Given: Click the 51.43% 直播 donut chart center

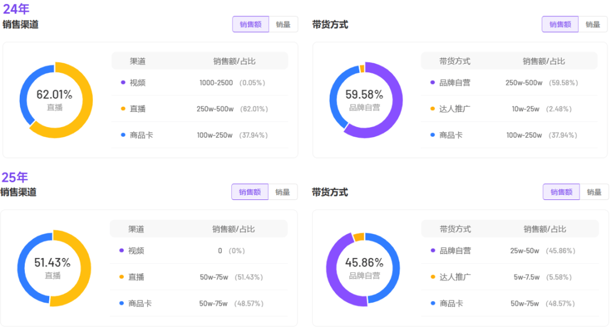Looking at the screenshot, I should [53, 268].
